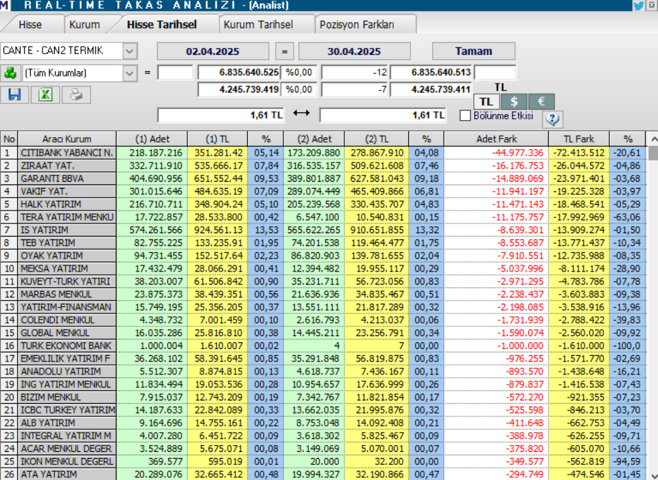
Task: Select the TURK EKONOMI BANK row
Action: coord(323,346)
